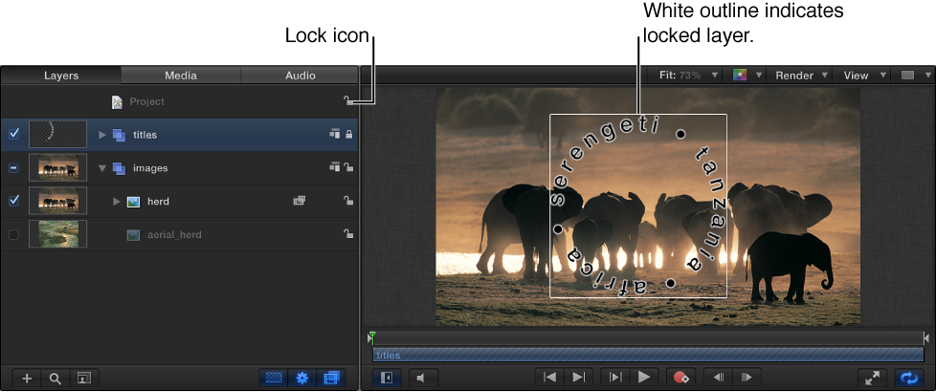Click the titles group 2D/3D icon
This screenshot has height=392, width=936.
335,135
